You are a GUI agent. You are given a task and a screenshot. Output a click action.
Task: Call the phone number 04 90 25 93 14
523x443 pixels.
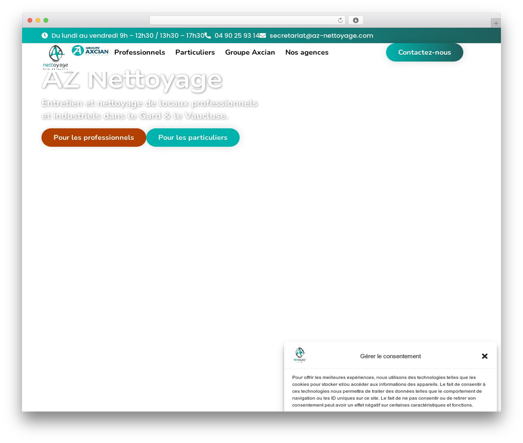pos(237,36)
